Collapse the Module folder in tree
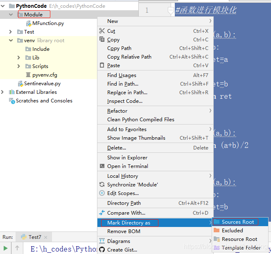Image resolution: width=271 pixels, height=254 pixels. pos(11,14)
